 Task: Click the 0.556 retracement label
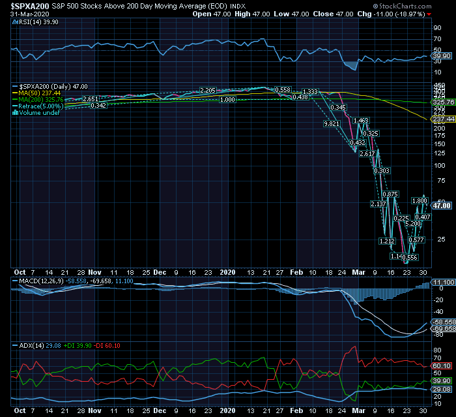[x=410, y=257]
